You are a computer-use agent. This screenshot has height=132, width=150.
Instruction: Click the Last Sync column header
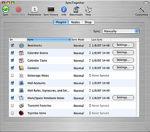coord(101,40)
